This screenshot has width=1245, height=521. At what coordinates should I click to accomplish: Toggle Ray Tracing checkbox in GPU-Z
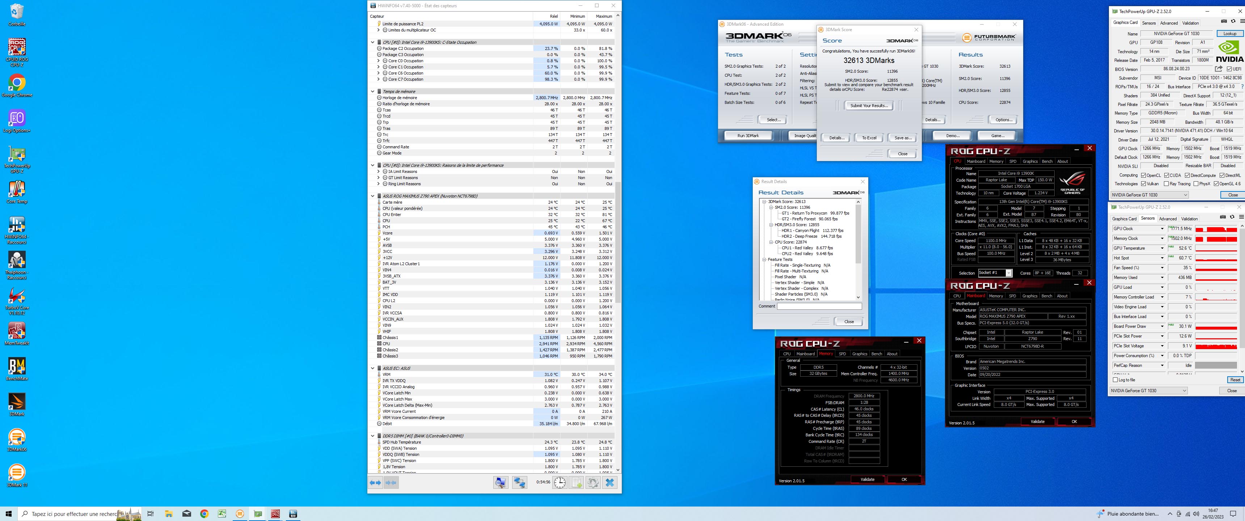pos(1167,184)
